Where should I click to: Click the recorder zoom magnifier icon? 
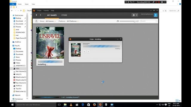pos(131,2)
